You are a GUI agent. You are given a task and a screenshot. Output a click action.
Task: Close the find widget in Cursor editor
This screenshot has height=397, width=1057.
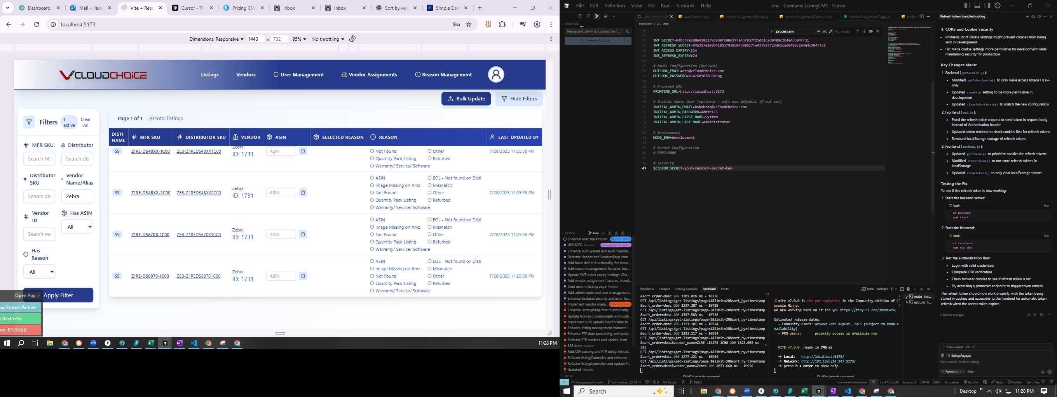pos(878,31)
